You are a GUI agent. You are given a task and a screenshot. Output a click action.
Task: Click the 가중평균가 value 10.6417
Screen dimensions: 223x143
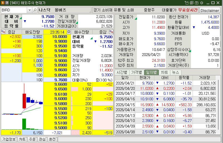158,50
